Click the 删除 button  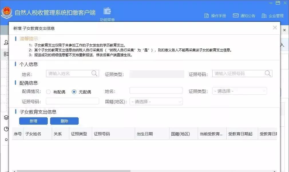pyautogui.click(x=64, y=121)
